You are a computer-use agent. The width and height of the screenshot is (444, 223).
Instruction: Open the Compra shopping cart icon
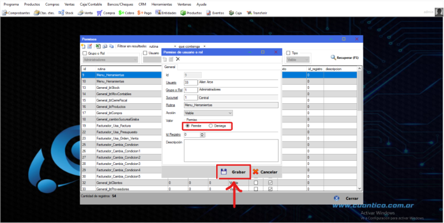[x=106, y=13]
